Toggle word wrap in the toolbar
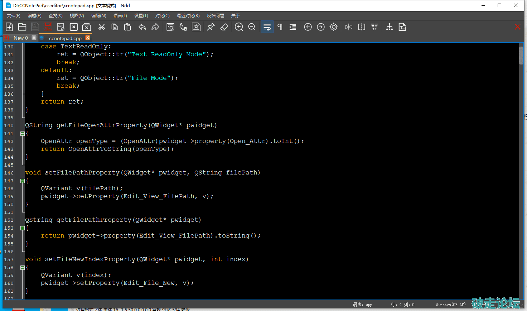The width and height of the screenshot is (527, 311). click(x=267, y=27)
